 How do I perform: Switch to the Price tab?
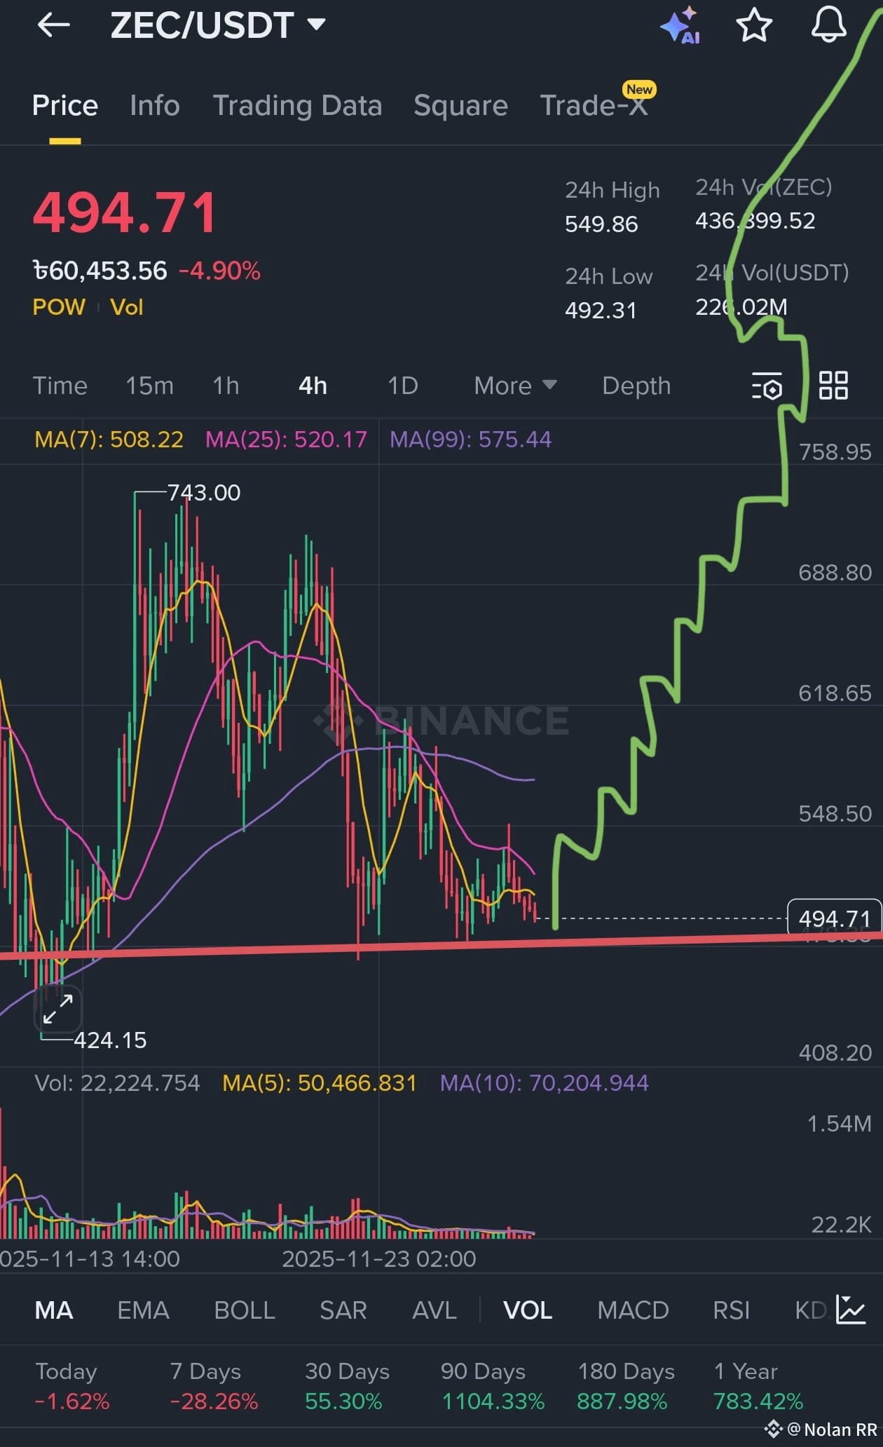[x=65, y=105]
